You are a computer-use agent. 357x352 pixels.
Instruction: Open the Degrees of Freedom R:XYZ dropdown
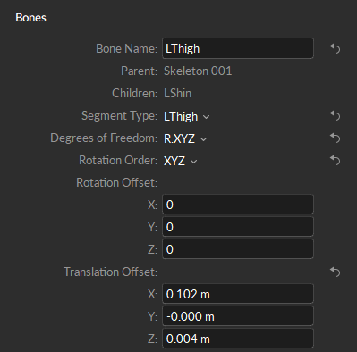pyautogui.click(x=185, y=138)
